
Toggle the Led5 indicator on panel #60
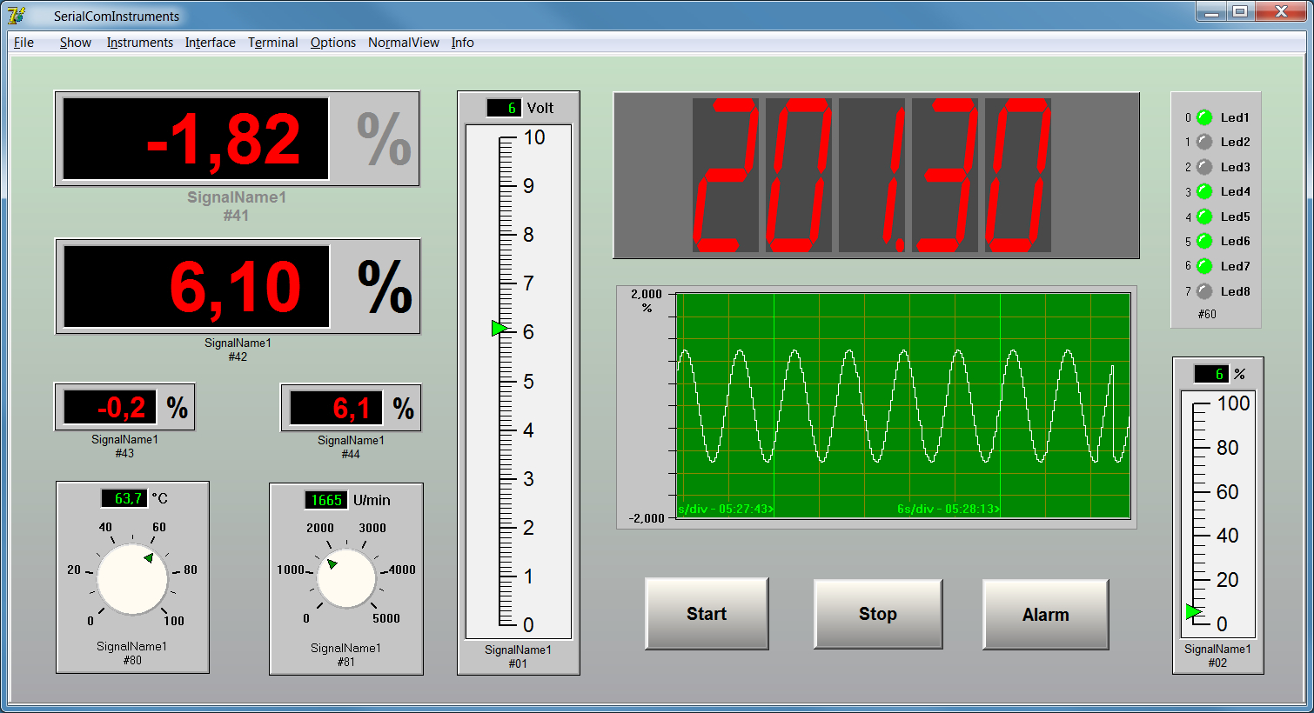[x=1205, y=216]
